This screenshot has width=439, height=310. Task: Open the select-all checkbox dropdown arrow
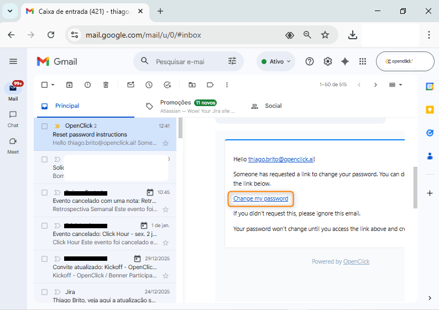click(53, 85)
